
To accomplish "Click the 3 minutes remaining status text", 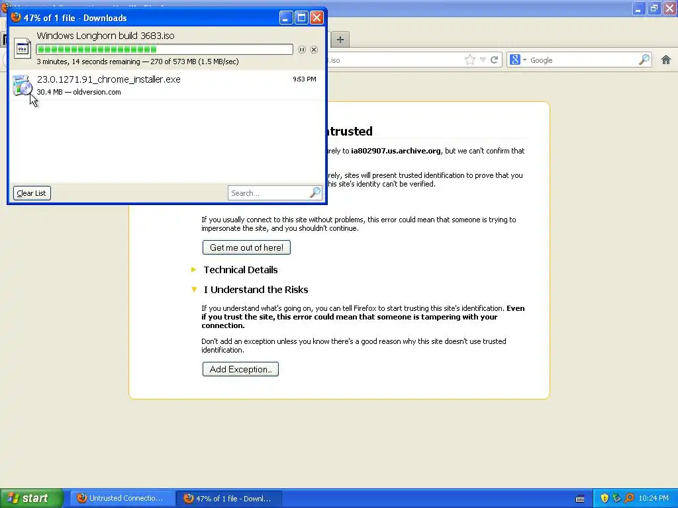I will [138, 62].
